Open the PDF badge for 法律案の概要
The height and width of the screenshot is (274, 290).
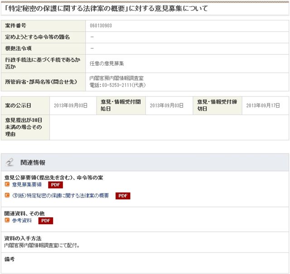[123, 196]
